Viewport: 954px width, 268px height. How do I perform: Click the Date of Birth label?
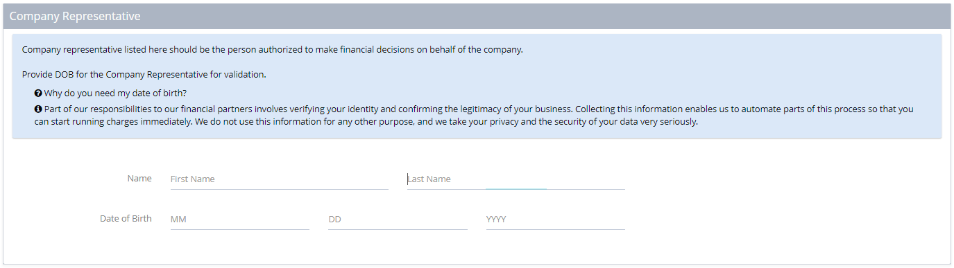tap(126, 218)
